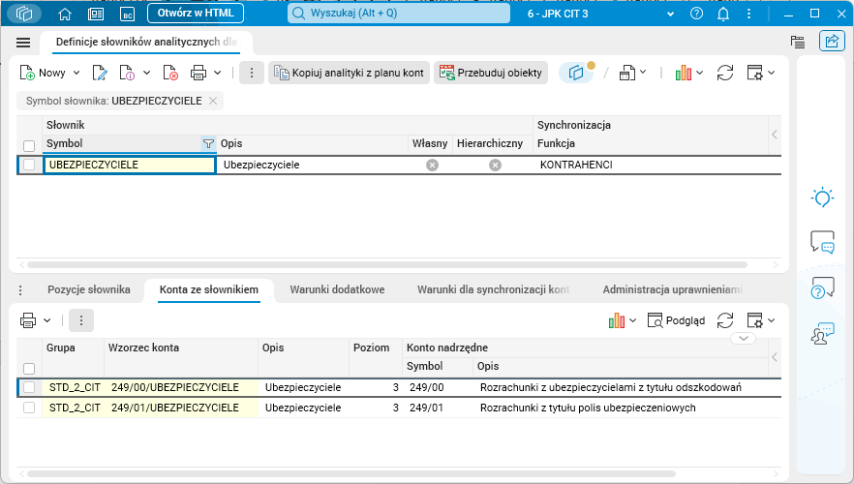Expand the export layout dropdown arrow
The width and height of the screenshot is (854, 484).
tap(643, 73)
